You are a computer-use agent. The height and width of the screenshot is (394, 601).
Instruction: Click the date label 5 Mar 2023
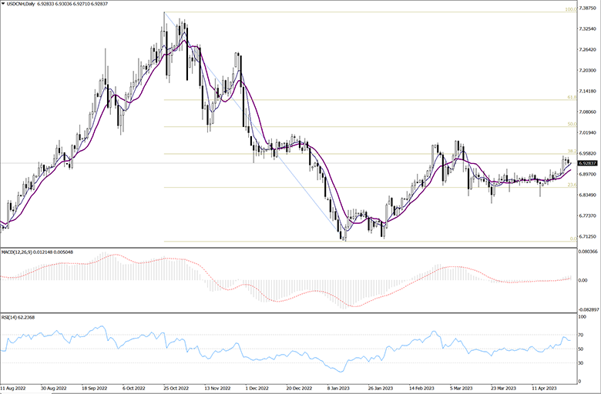[461, 388]
